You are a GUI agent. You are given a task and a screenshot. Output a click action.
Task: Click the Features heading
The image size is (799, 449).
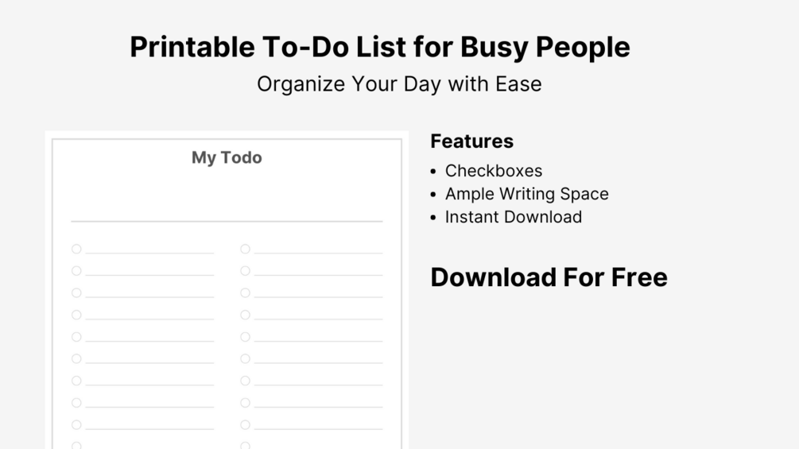pyautogui.click(x=471, y=141)
